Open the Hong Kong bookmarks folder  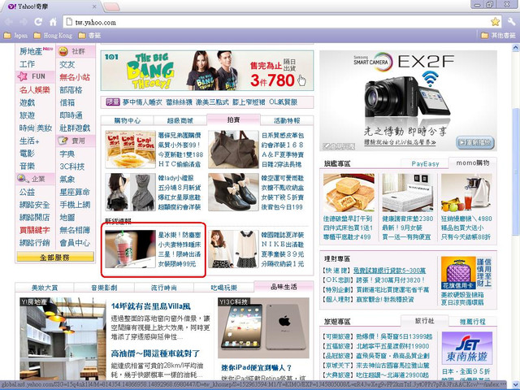point(53,36)
